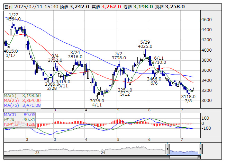Click the MA(25) 3,364.00 legend entry
This screenshot has height=163, width=226.
(22, 101)
